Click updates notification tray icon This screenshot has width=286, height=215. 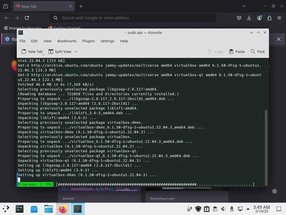[x=206, y=209]
